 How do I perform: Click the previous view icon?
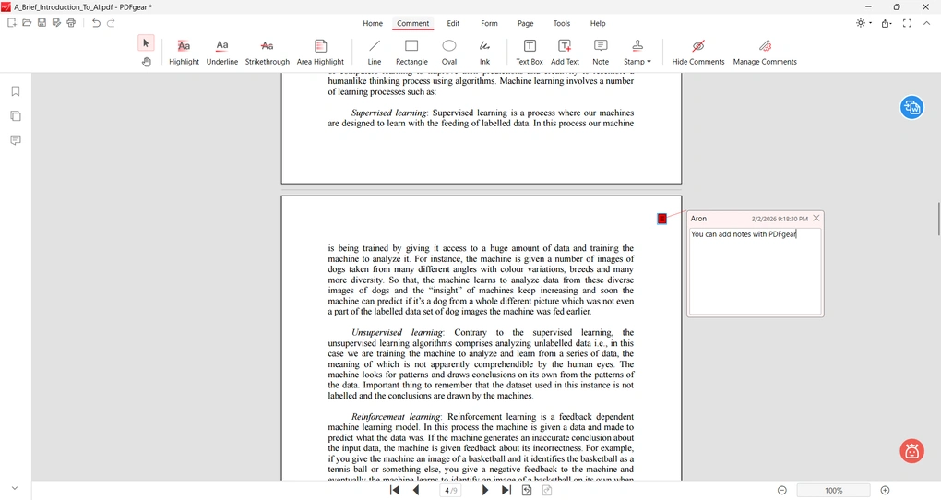(x=526, y=490)
